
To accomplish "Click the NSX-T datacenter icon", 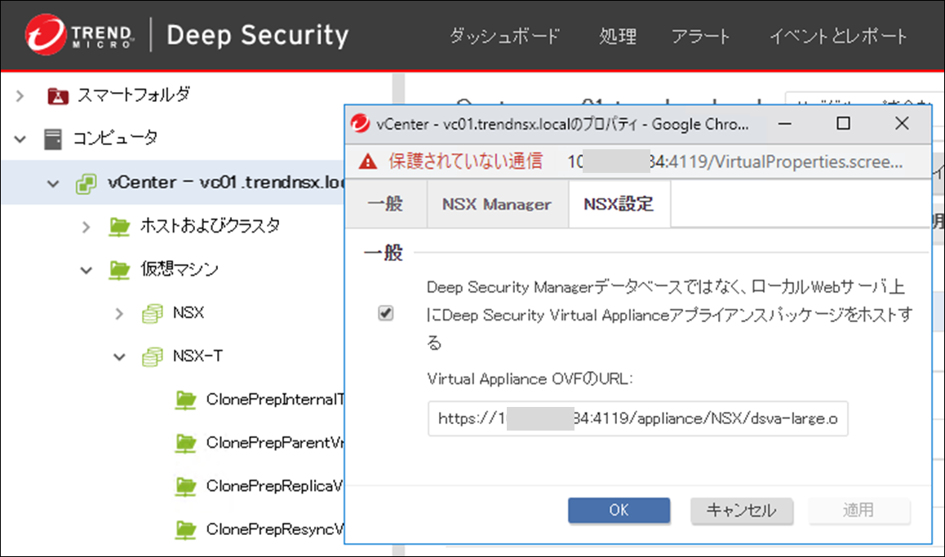I will pyautogui.click(x=152, y=356).
